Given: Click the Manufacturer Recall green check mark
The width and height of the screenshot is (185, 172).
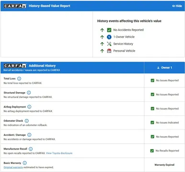Looking at the screenshot, I should click(152, 150).
